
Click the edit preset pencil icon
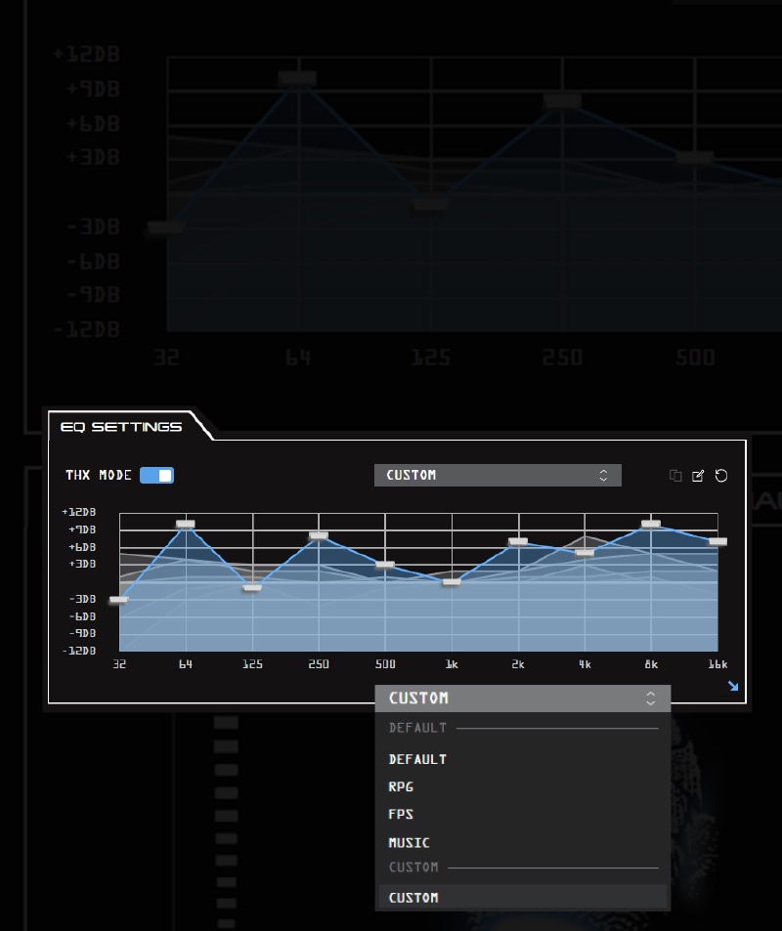pos(698,476)
